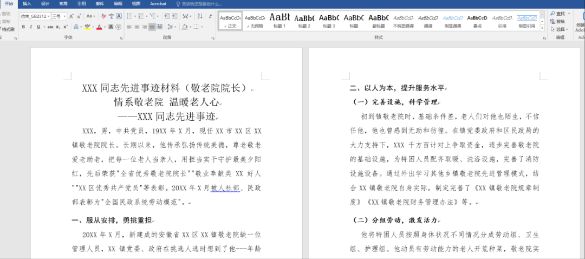Click Find (查找) in editing group
The height and width of the screenshot is (259, 585).
tap(558, 14)
